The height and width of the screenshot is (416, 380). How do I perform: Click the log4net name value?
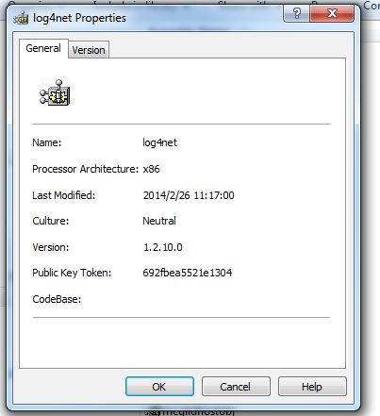pyautogui.click(x=159, y=142)
